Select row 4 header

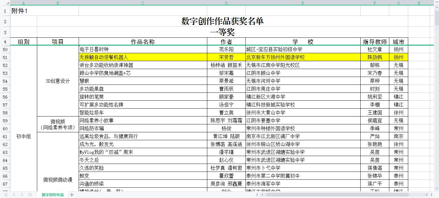(x=5, y=42)
